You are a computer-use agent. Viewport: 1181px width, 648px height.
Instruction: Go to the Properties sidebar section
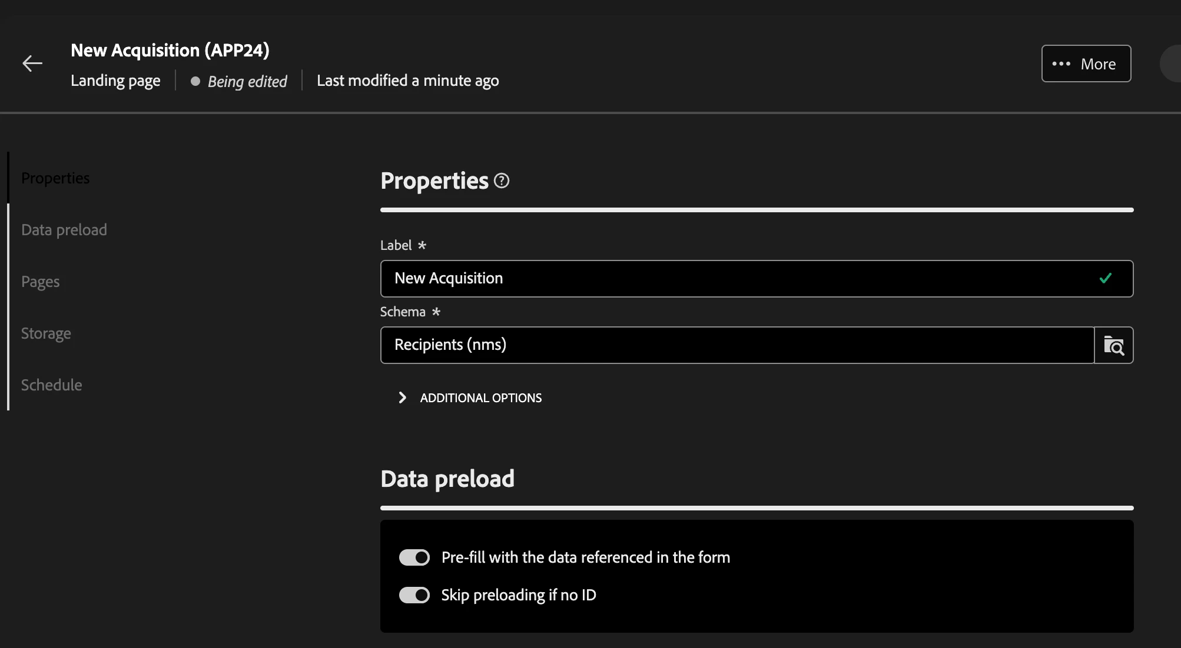pos(55,178)
